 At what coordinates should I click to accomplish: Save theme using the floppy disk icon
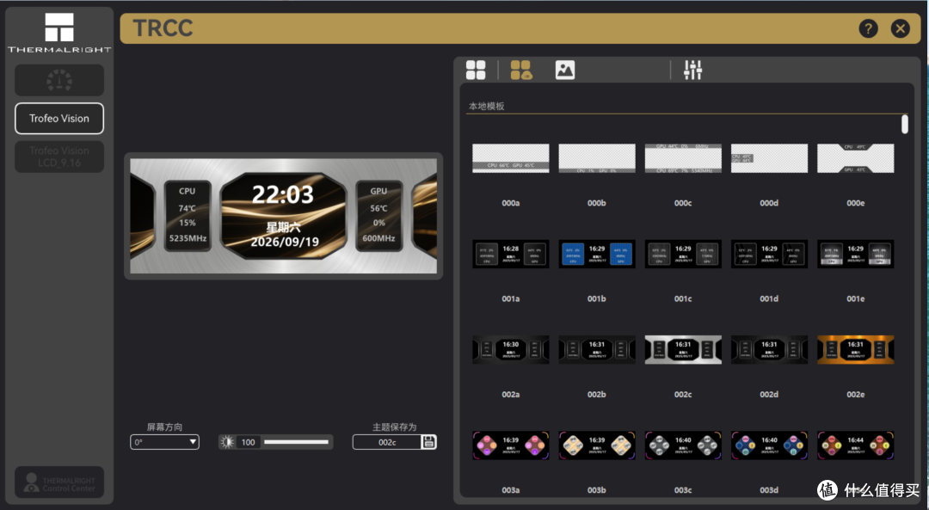(429, 442)
